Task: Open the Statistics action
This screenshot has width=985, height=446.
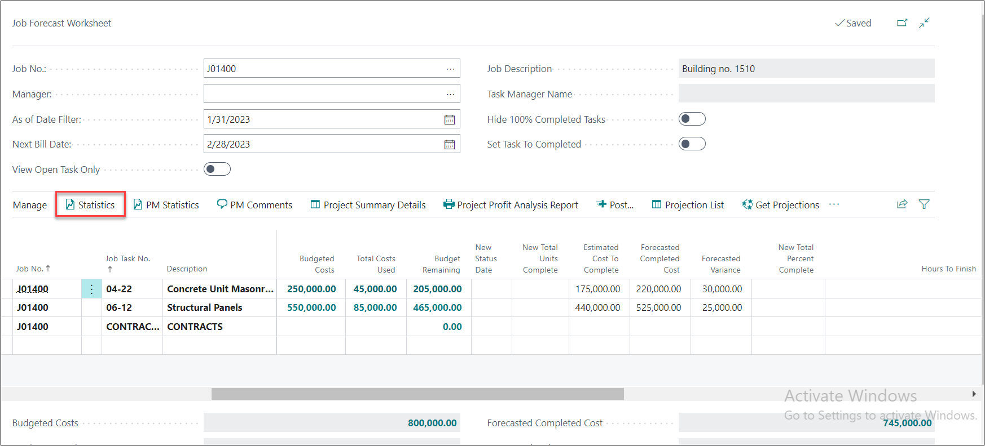Action: (x=90, y=205)
